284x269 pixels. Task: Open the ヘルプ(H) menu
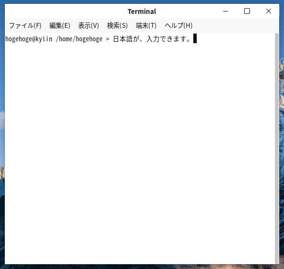point(178,25)
